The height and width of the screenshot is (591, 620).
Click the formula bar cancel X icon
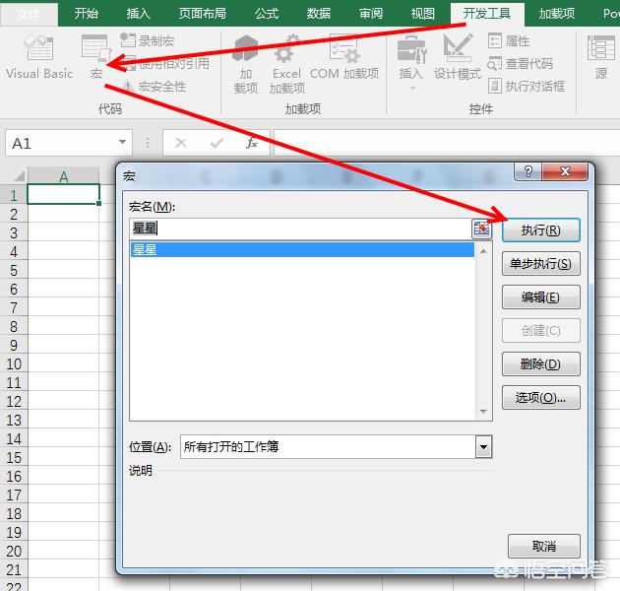click(x=181, y=143)
